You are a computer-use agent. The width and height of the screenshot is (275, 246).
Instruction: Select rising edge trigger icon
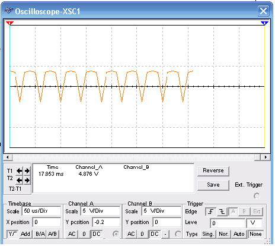click(211, 212)
